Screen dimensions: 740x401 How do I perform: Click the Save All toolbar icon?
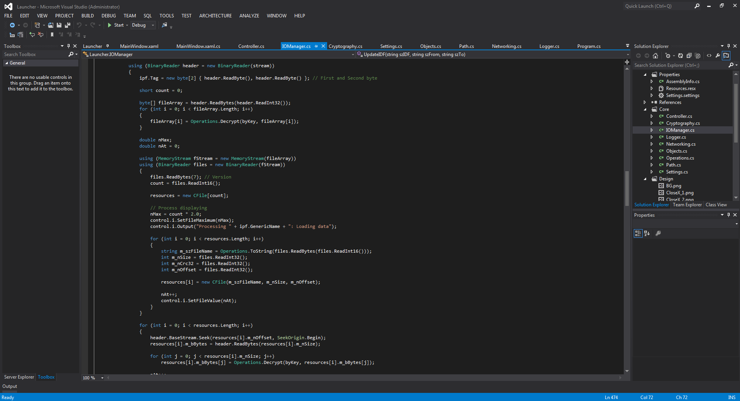click(x=68, y=25)
